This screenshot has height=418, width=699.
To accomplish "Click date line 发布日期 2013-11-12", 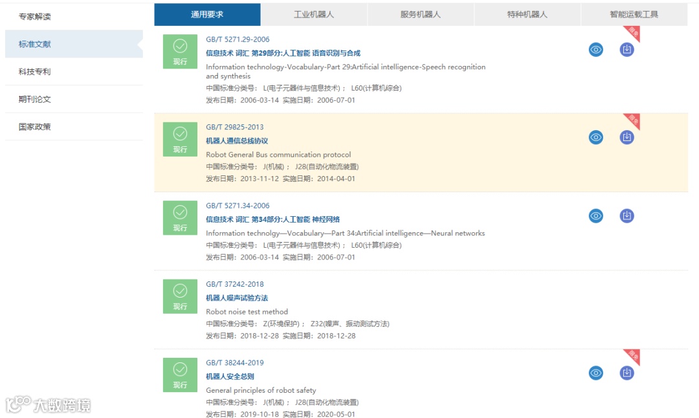I will (280, 179).
